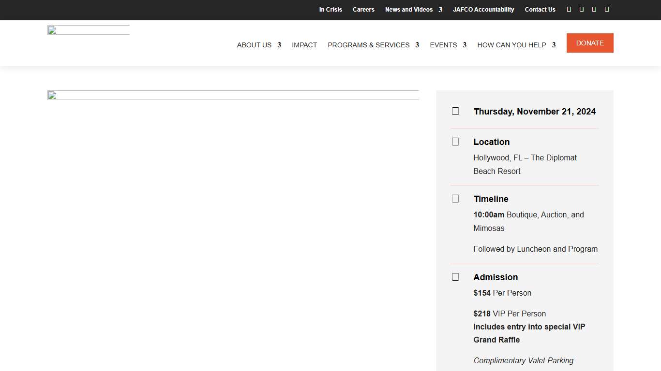Visit the JAFCO Accountability link

click(x=483, y=10)
